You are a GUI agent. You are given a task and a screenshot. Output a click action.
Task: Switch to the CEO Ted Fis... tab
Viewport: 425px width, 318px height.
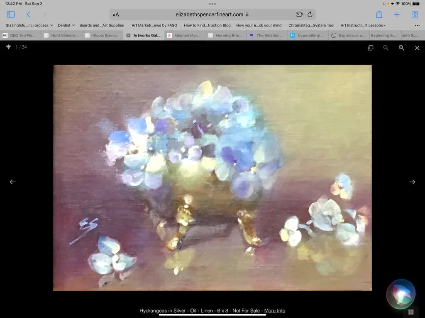click(20, 36)
